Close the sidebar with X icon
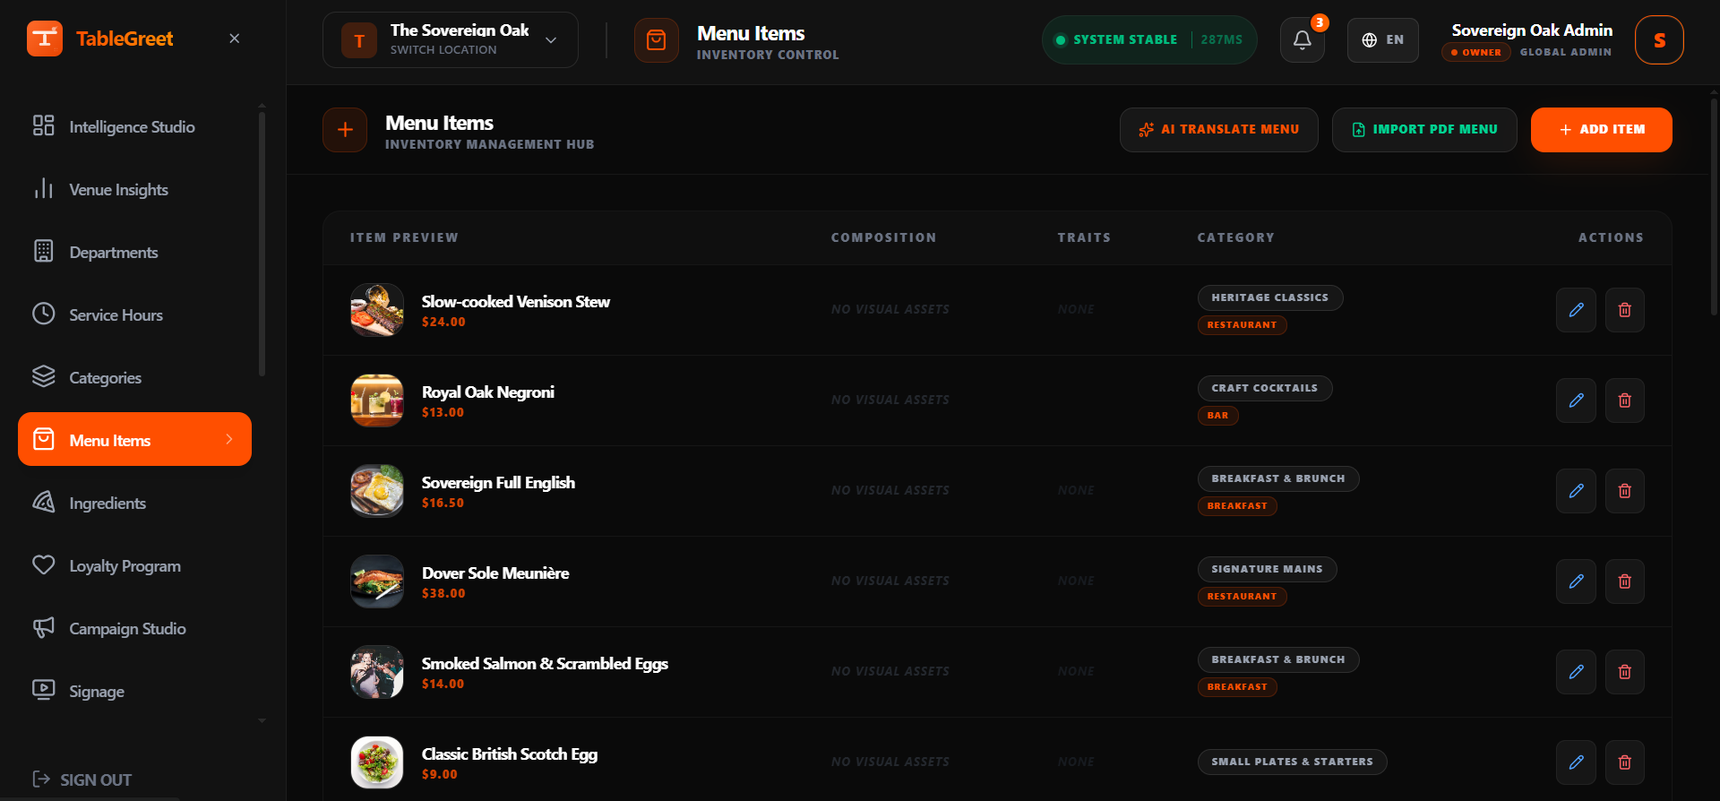 [235, 39]
